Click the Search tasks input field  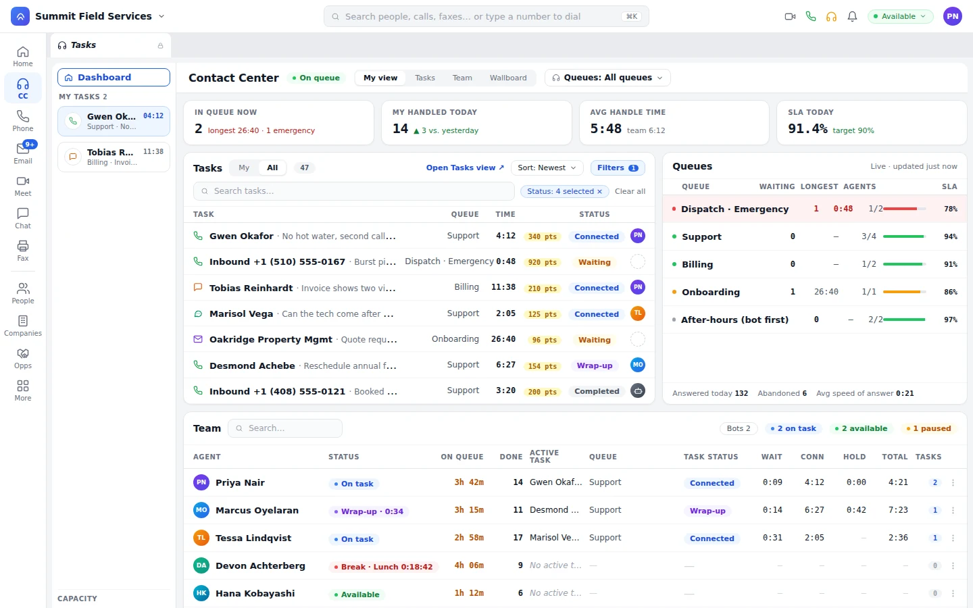(354, 192)
